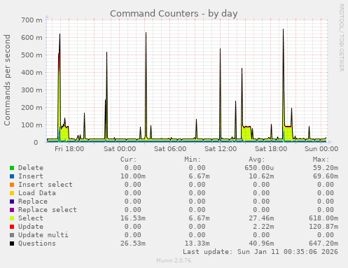
Task: Click Insert average value 10.62m
Action: pos(261,176)
